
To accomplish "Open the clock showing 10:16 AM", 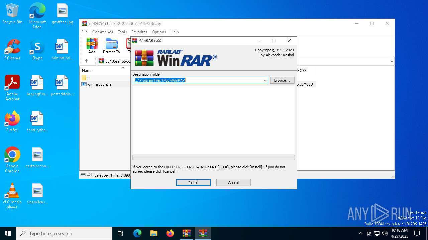I will click(x=400, y=233).
